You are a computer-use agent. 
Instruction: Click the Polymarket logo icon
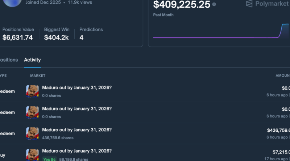click(249, 4)
